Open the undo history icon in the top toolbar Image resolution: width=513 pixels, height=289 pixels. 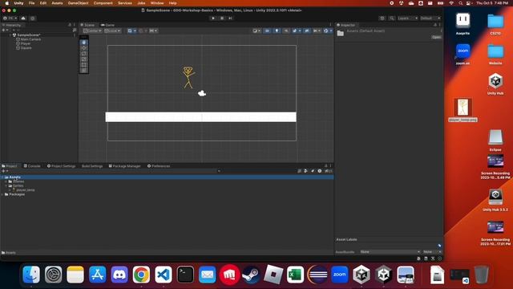[382, 18]
